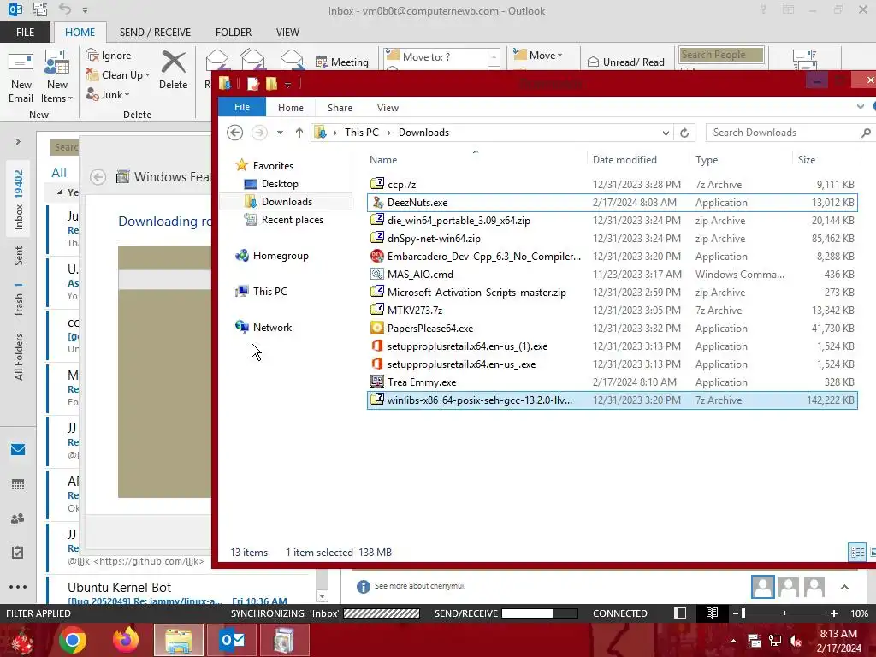Open Clean Up dropdown in Outlook
Screen dimensions: 876x657
pyautogui.click(x=118, y=75)
